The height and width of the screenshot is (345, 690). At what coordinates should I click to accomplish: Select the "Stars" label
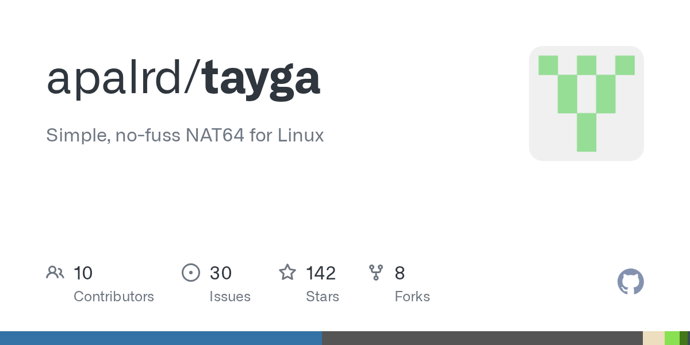pos(323,297)
